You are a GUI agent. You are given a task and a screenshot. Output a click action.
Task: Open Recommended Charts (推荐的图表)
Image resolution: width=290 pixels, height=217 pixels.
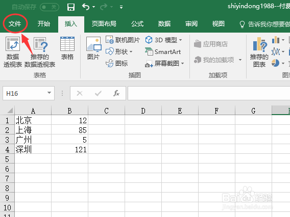[x=259, y=52]
